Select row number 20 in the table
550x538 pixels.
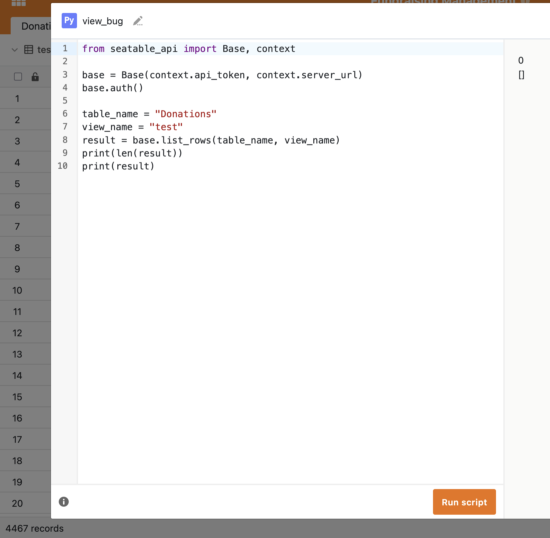[17, 503]
